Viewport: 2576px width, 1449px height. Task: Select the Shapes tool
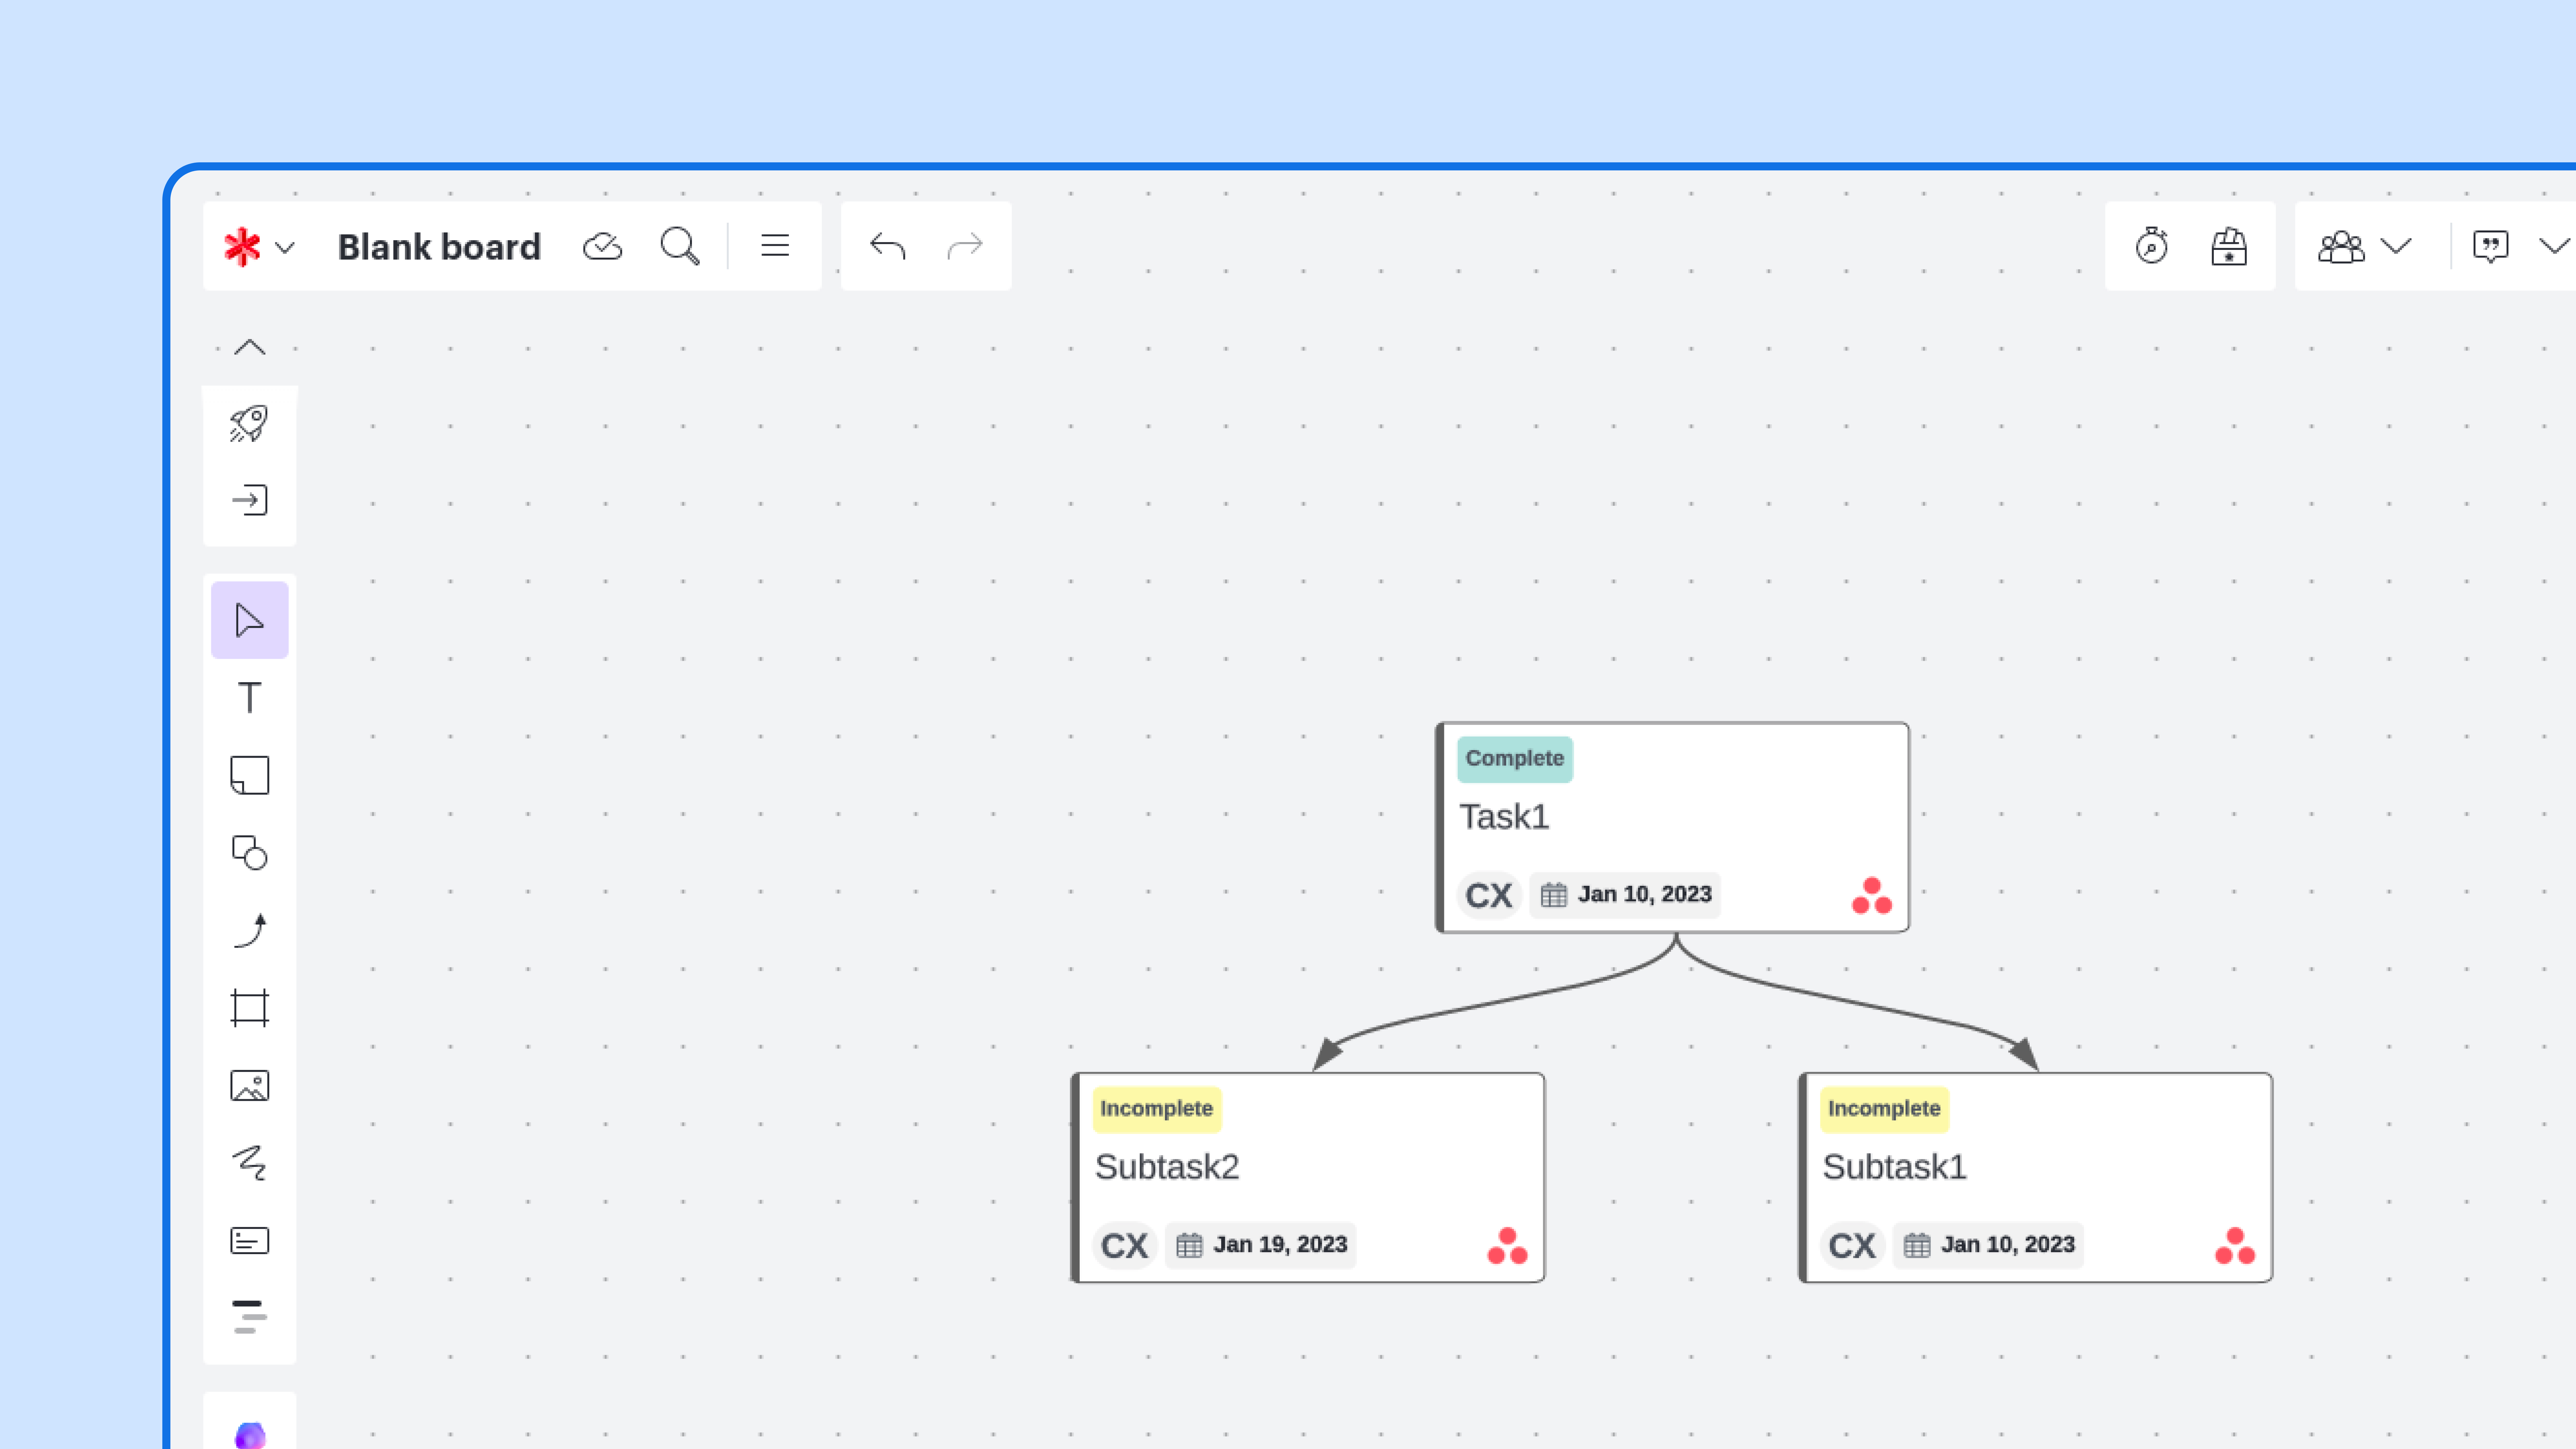tap(249, 852)
